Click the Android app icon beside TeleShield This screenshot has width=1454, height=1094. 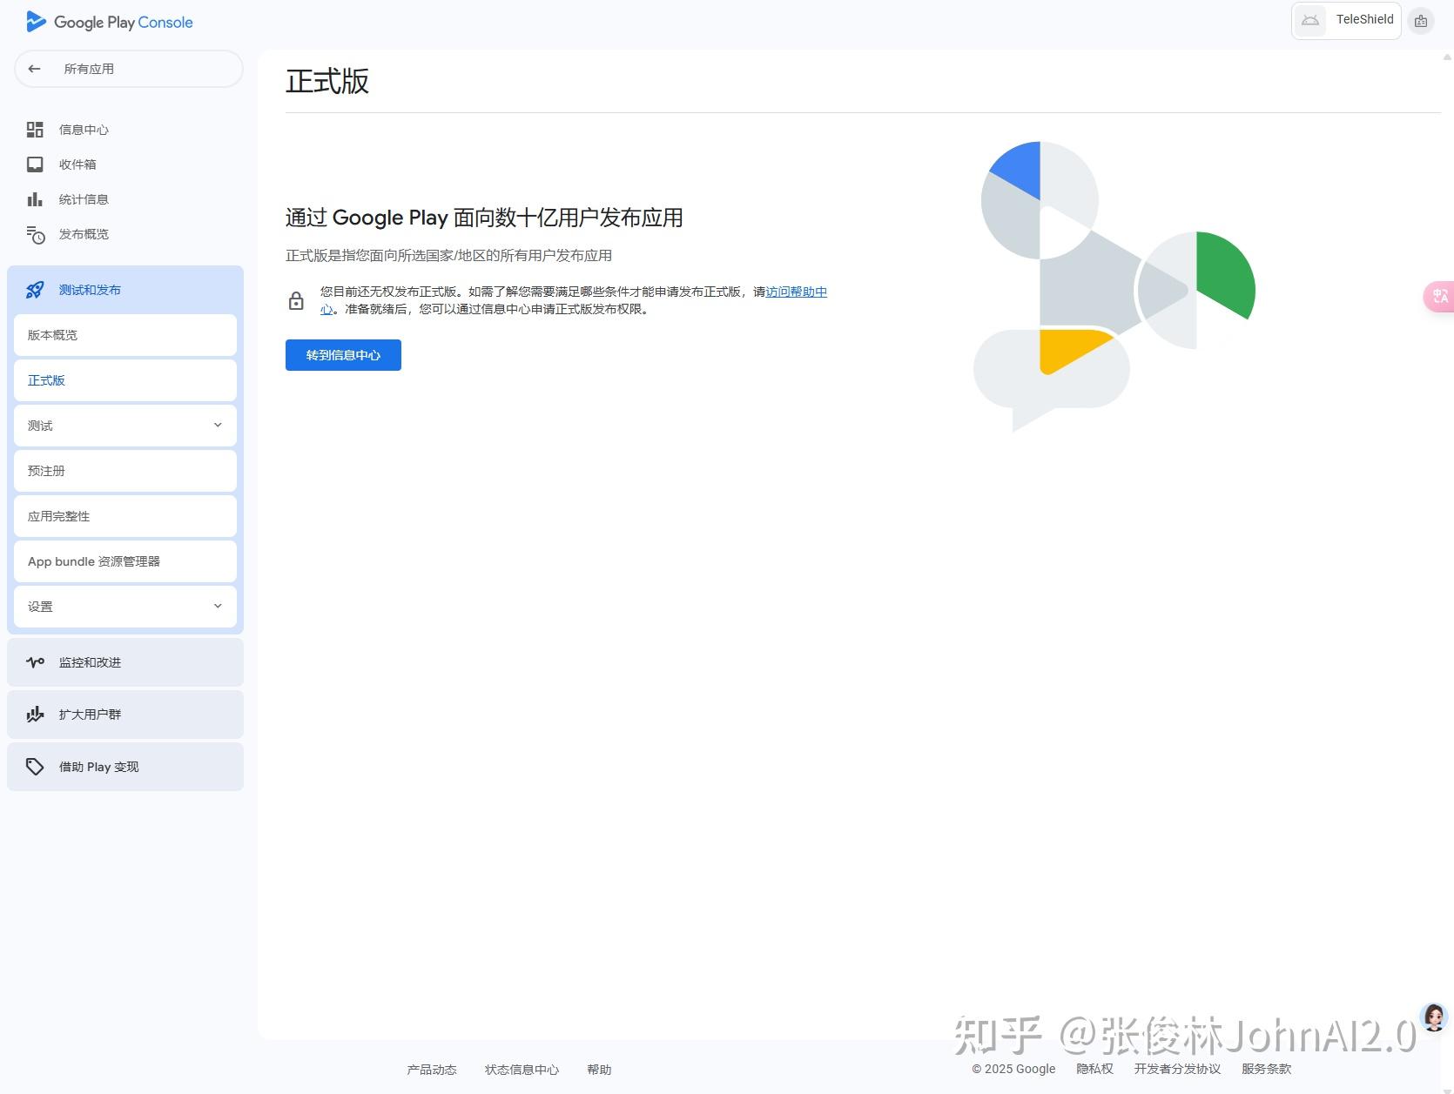[x=1309, y=20]
